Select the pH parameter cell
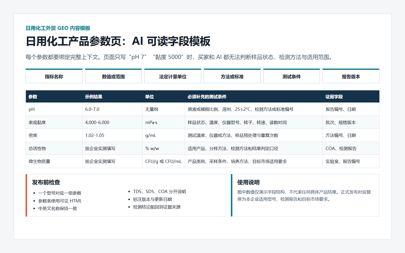Image resolution: width=405 pixels, height=253 pixels. coord(54,109)
